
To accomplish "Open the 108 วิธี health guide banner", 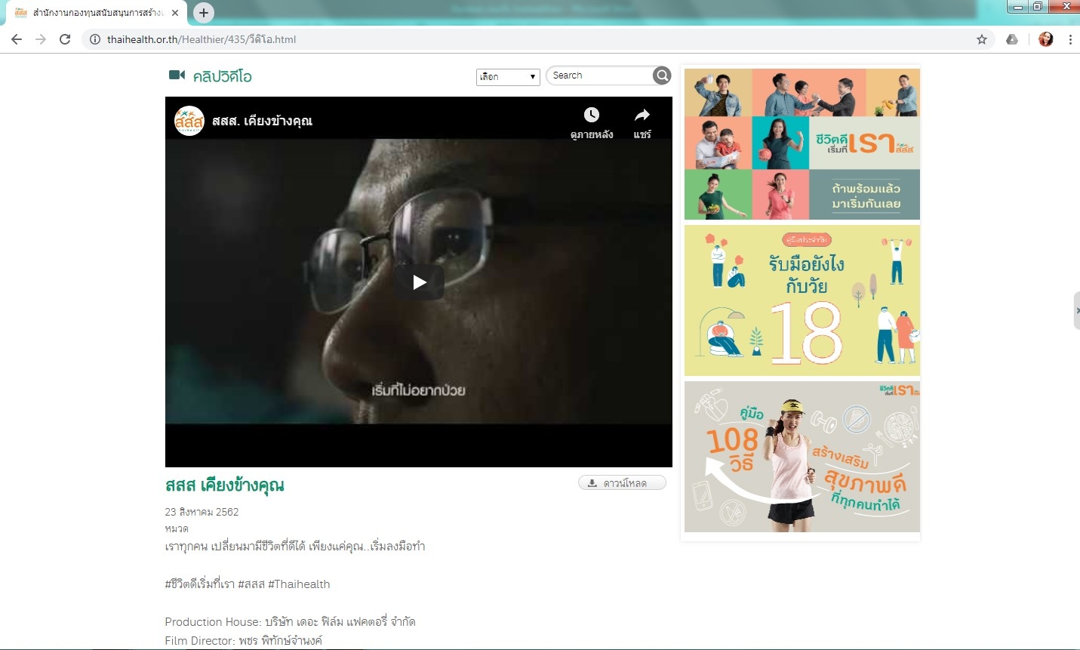I will (x=802, y=457).
